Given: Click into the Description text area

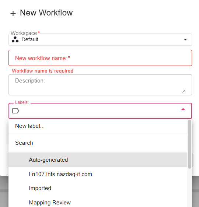Looking at the screenshot, I should point(100,85).
